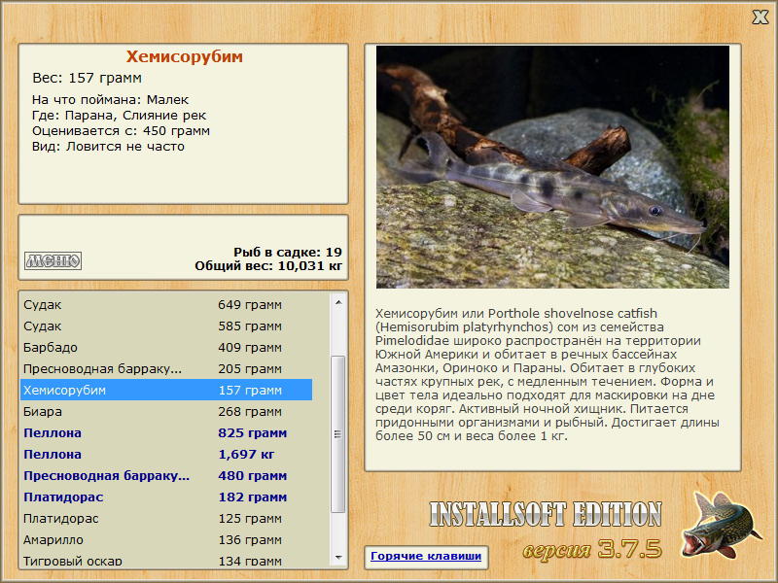Open the Меню button
The width and height of the screenshot is (778, 583).
point(53,260)
